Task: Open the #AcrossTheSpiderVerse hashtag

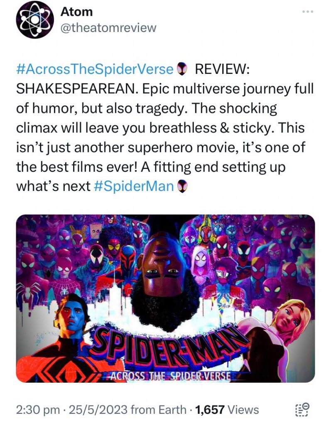Action: 94,68
